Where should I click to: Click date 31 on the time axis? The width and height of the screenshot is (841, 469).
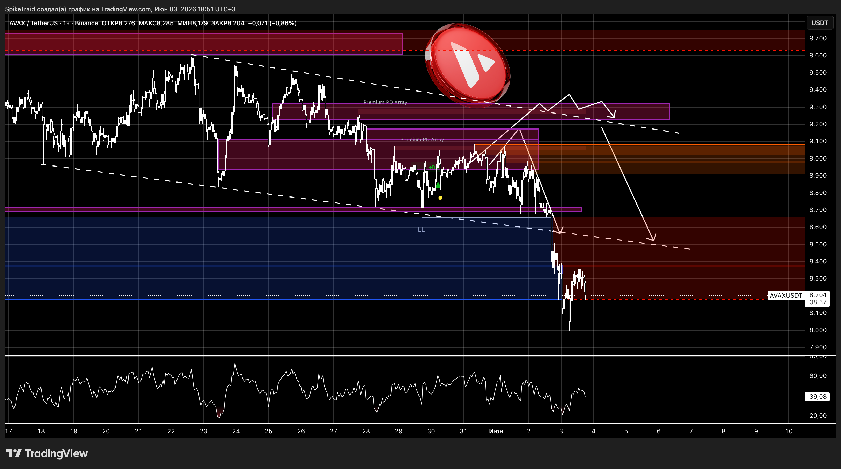pyautogui.click(x=463, y=431)
